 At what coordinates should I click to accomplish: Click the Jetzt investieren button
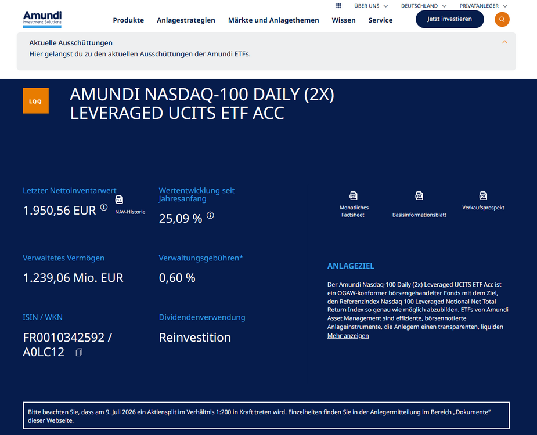tap(450, 19)
